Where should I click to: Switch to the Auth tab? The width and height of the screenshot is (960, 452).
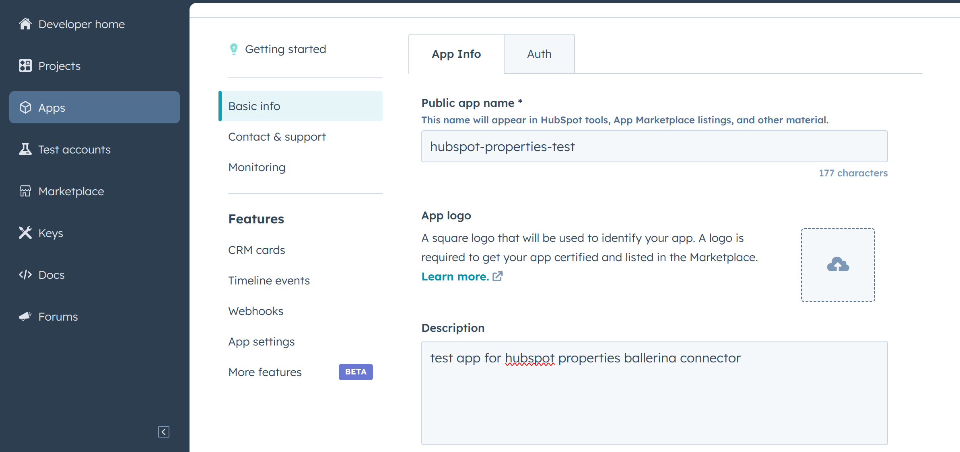tap(539, 54)
